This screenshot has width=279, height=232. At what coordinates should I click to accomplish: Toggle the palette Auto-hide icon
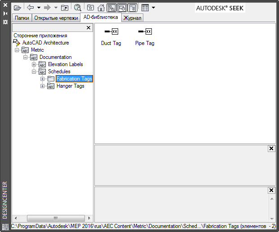5,13
